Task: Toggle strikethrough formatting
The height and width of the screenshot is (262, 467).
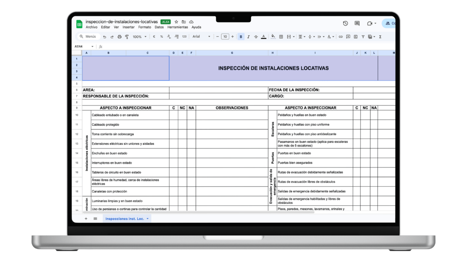Action: coord(256,37)
